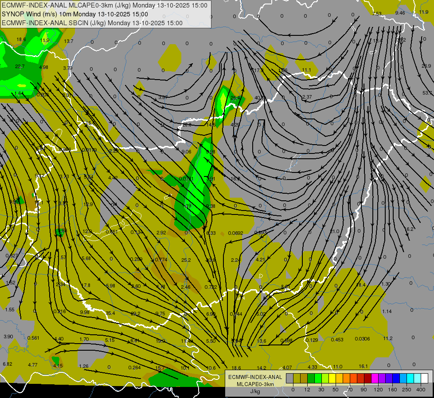Click the SBCIN title line in header
Screen dimensions: 434x398
tap(92, 23)
